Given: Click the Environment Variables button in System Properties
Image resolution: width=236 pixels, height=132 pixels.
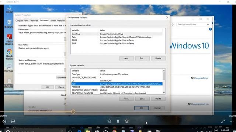Looking at the screenshot, I should pyautogui.click(x=62, y=77).
